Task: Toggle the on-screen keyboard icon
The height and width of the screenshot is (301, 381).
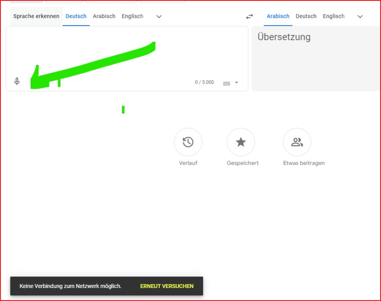Action: 226,83
